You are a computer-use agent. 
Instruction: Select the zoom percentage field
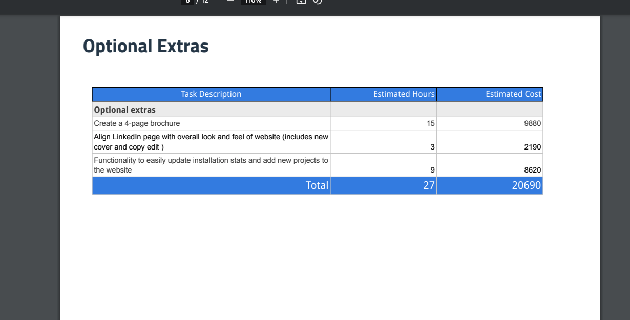[x=253, y=2]
